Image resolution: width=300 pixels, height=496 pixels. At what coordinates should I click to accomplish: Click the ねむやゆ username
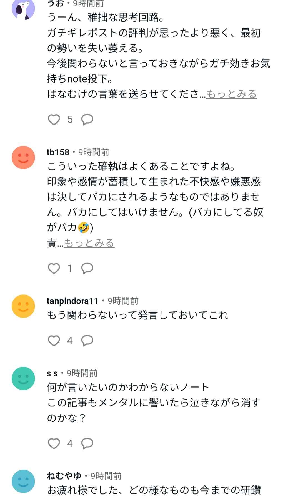pyautogui.click(x=64, y=476)
